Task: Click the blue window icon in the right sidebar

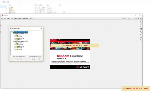Action: pos(141,29)
